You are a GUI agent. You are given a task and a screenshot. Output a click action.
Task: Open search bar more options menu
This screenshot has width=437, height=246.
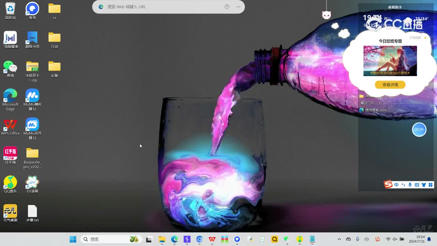click(x=238, y=7)
